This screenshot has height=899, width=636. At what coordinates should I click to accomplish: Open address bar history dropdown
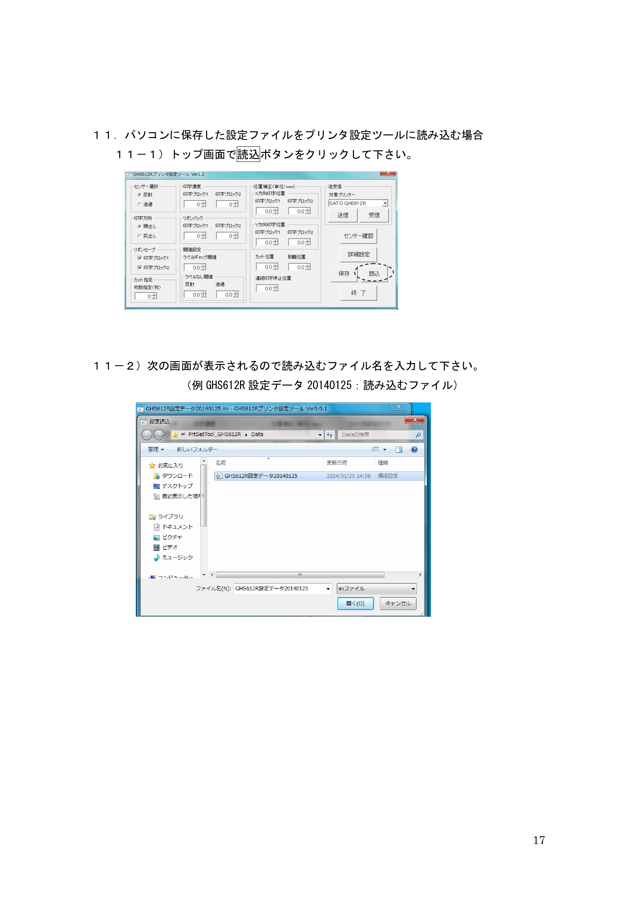click(320, 435)
